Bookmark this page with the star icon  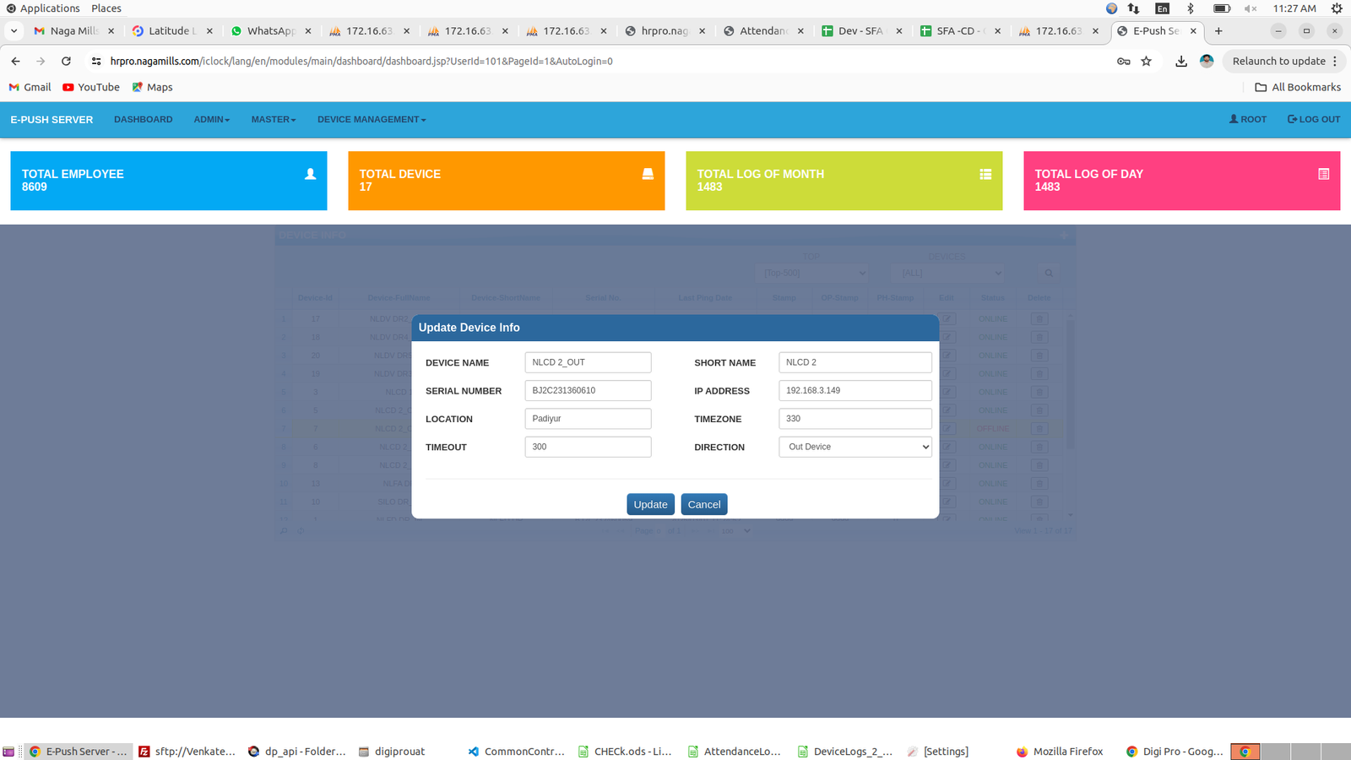pos(1146,62)
